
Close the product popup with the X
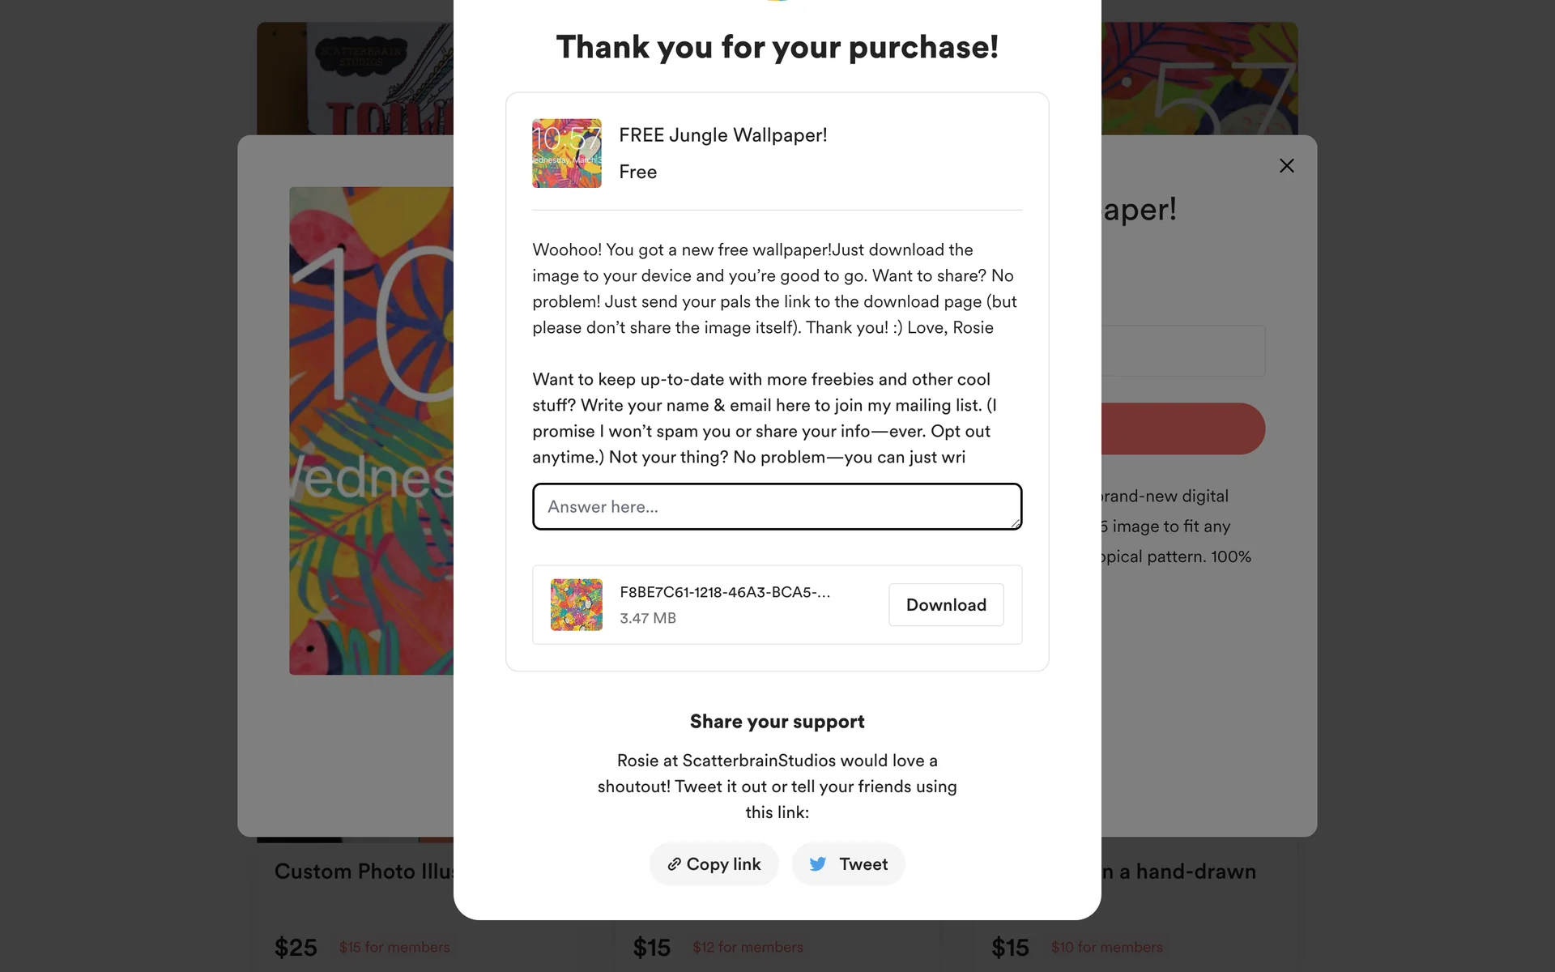1286,166
